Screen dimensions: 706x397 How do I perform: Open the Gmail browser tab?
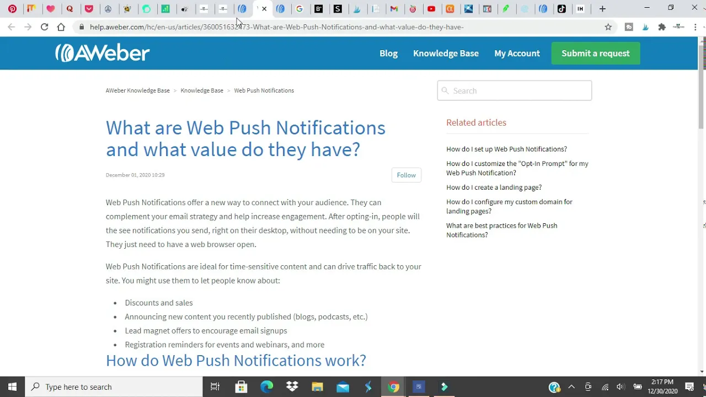coord(394,9)
